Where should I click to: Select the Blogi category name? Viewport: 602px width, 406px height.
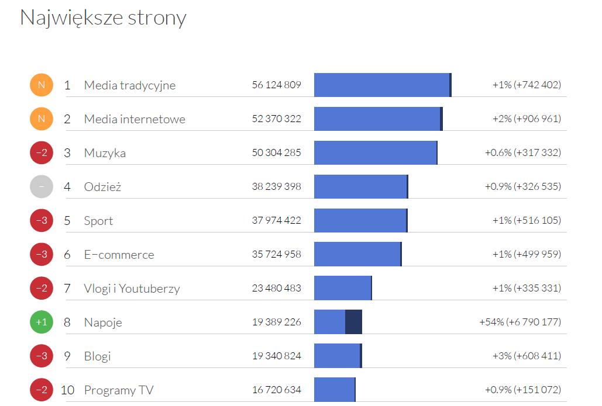point(97,356)
